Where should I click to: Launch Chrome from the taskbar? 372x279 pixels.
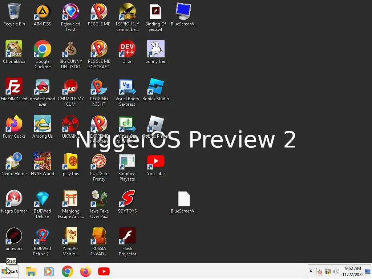pos(67,271)
